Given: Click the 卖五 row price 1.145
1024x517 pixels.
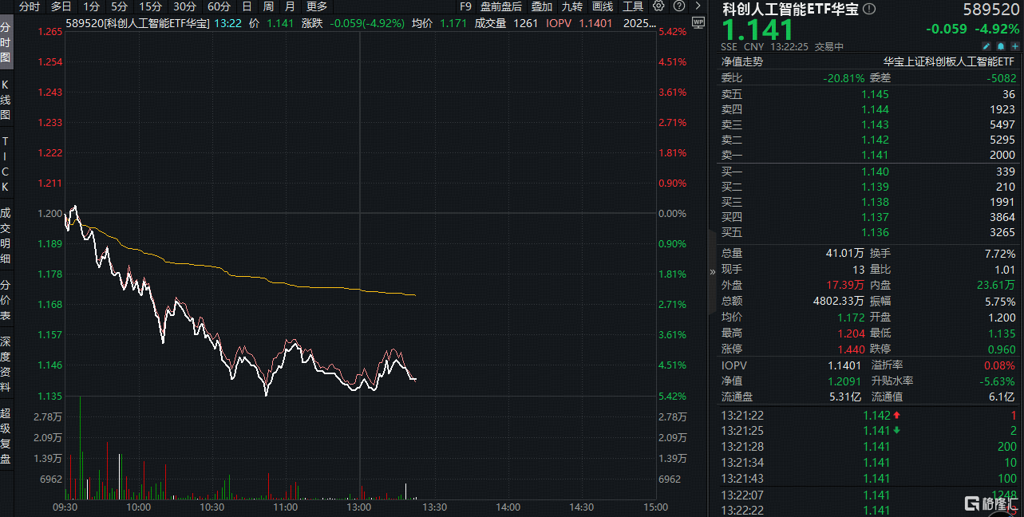Looking at the screenshot, I should pyautogui.click(x=875, y=94).
